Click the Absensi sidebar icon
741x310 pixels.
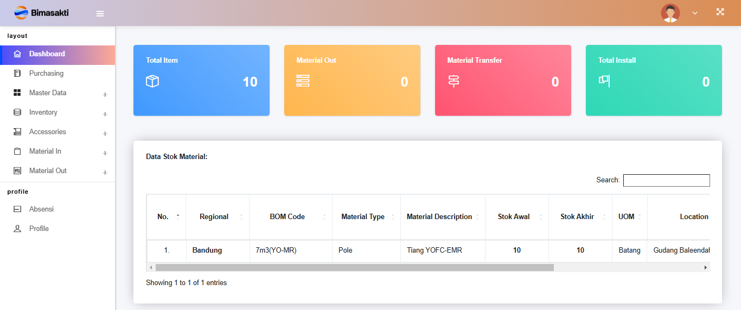pos(17,209)
